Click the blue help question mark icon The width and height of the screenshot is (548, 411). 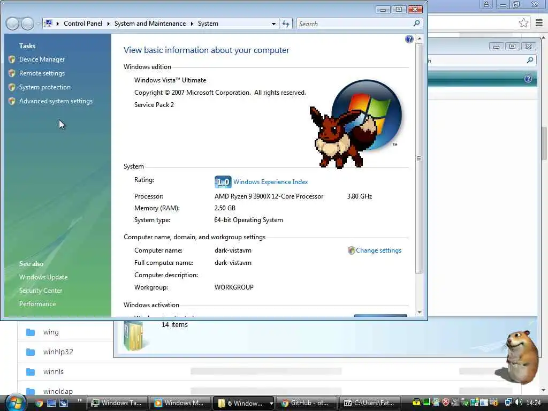(x=409, y=39)
